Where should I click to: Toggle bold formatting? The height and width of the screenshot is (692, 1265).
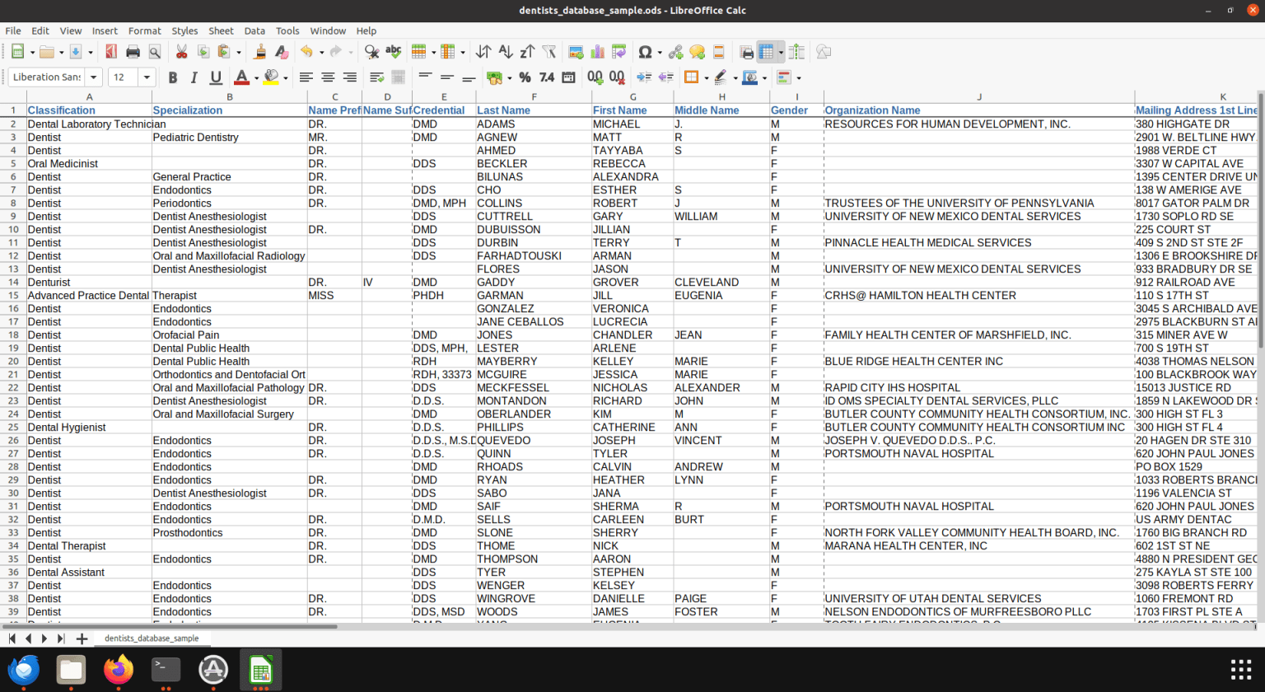tap(173, 77)
